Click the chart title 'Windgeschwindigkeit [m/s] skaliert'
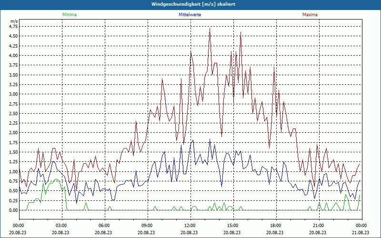 193,4
